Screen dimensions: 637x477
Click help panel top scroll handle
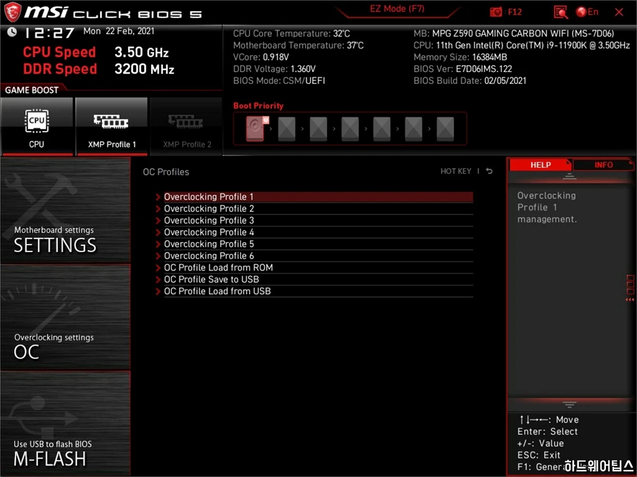570,176
